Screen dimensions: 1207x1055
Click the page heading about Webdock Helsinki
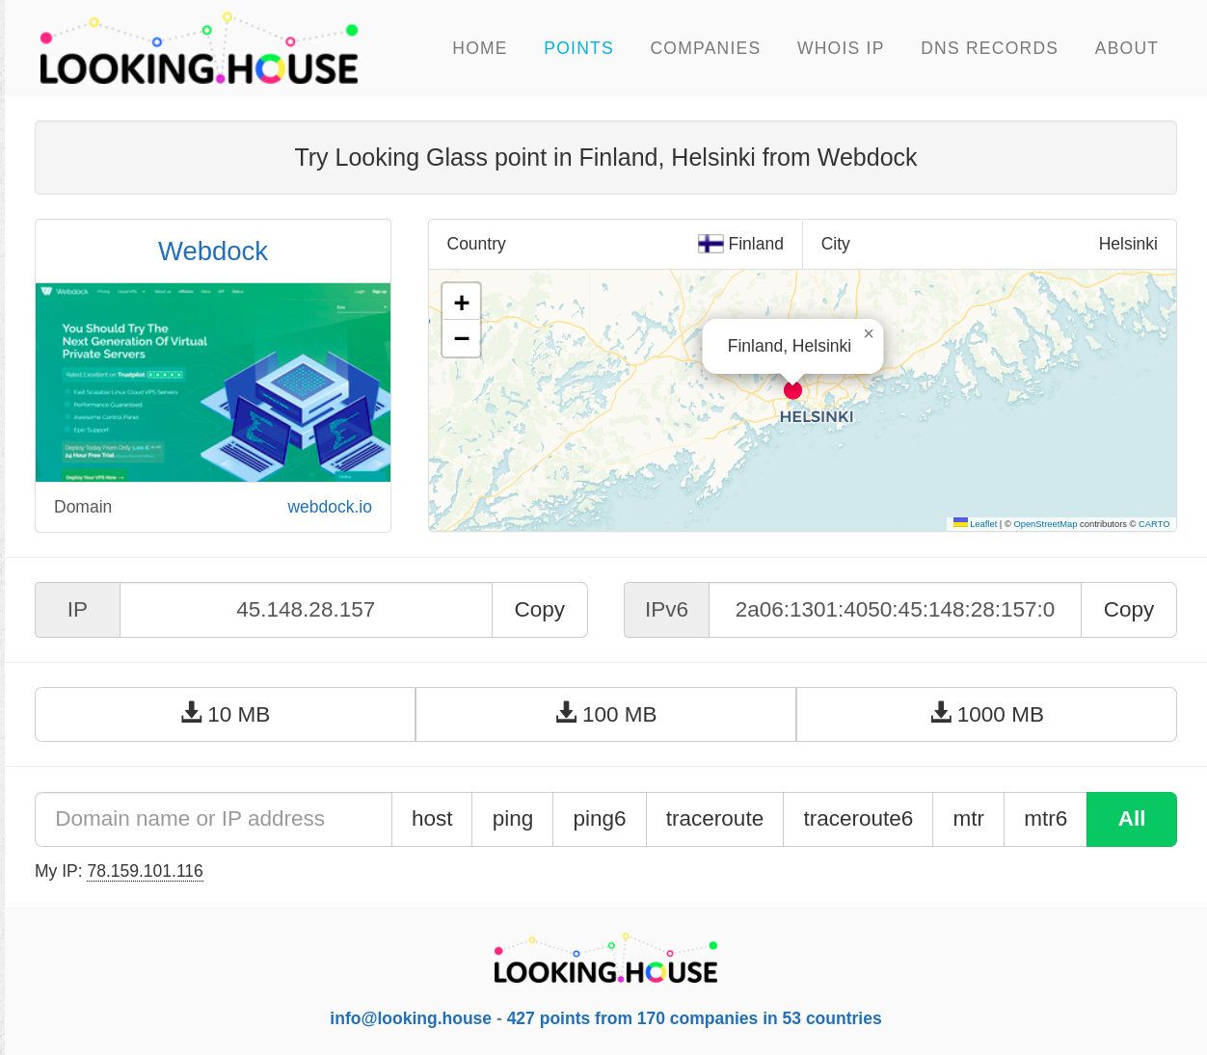605,157
